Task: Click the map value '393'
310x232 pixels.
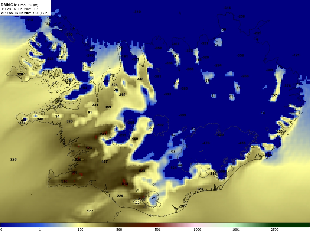Action: click(69, 121)
